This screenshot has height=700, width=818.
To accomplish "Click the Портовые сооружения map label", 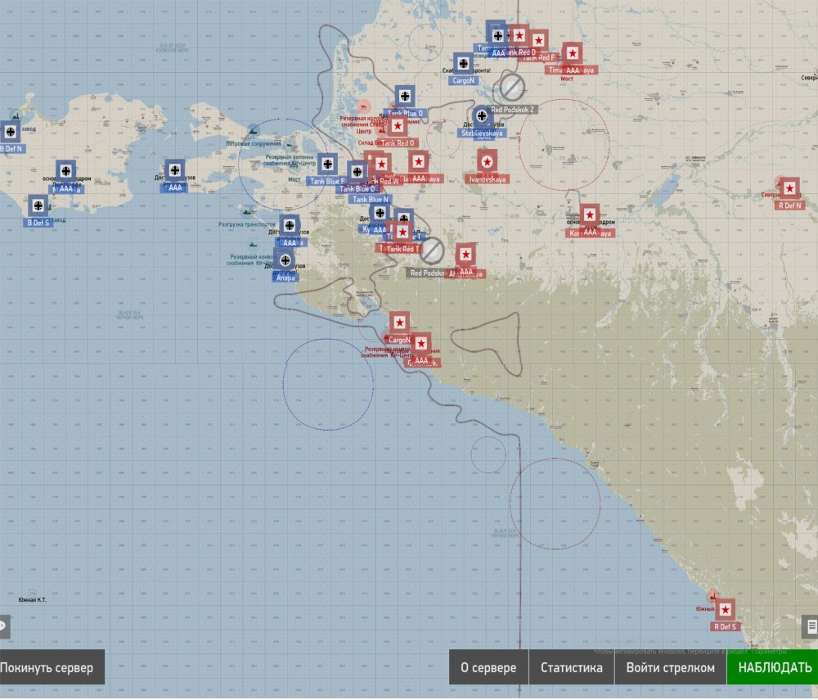I will 254,143.
